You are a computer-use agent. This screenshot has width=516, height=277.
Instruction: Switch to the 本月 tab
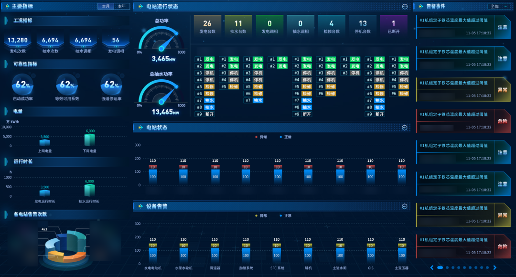pyautogui.click(x=106, y=7)
